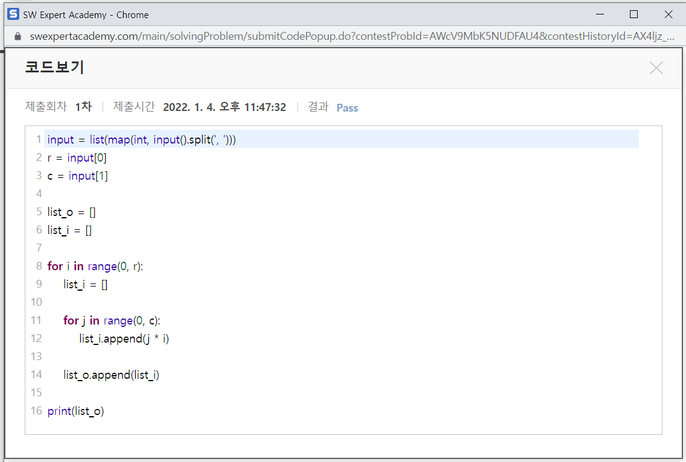Click the Pass result text
The height and width of the screenshot is (462, 686).
point(348,107)
